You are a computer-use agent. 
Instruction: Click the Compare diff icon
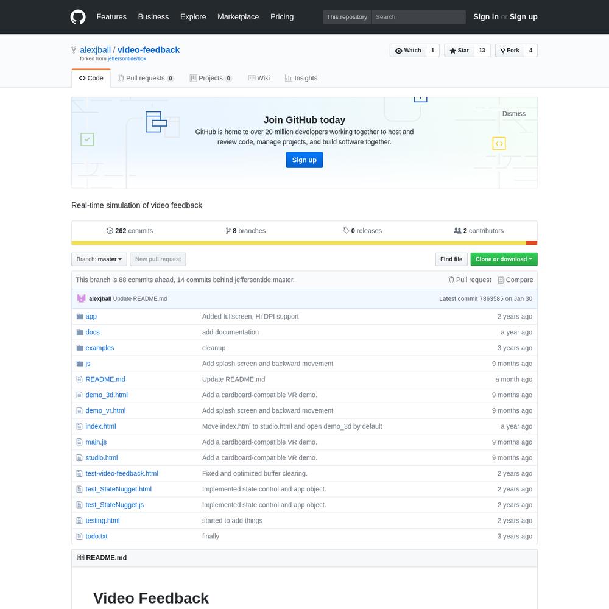click(501, 280)
